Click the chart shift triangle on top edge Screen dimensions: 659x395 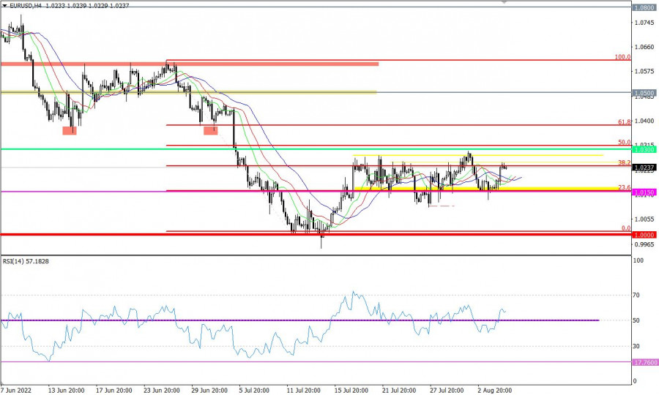click(504, 3)
